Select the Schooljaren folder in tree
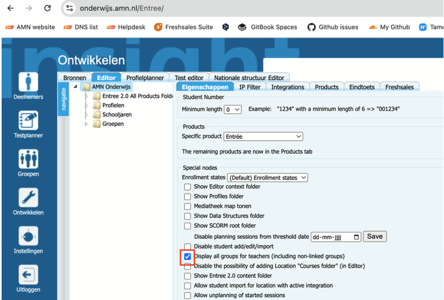Image resolution: width=444 pixels, height=300 pixels. click(x=117, y=115)
